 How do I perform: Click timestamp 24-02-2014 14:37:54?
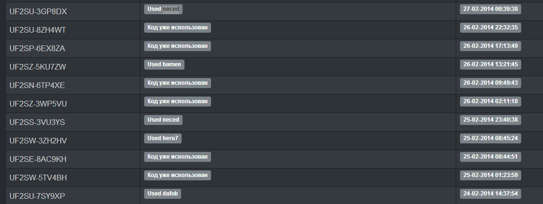coord(490,194)
